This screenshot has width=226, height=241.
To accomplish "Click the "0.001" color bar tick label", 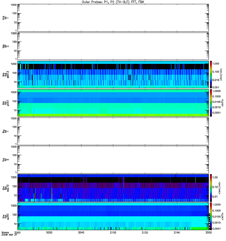I will click(216, 87).
